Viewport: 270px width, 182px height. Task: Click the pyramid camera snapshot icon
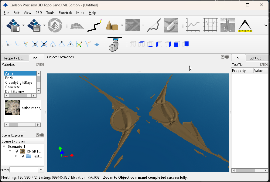[55, 25]
